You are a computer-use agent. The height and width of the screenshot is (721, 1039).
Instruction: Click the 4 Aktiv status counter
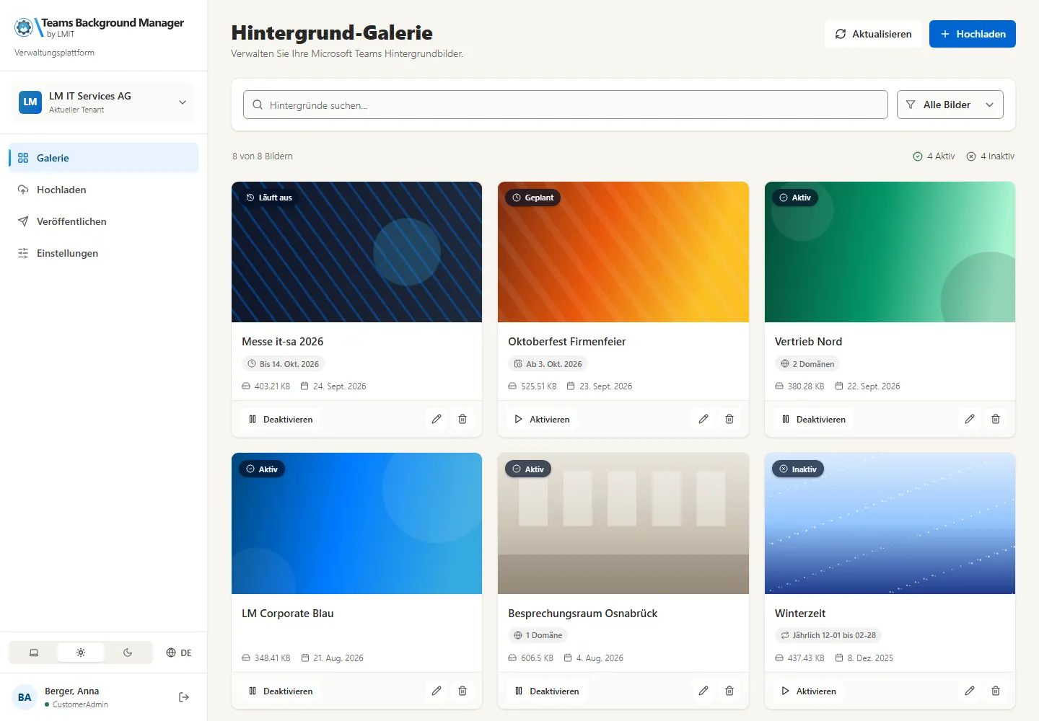(x=934, y=156)
